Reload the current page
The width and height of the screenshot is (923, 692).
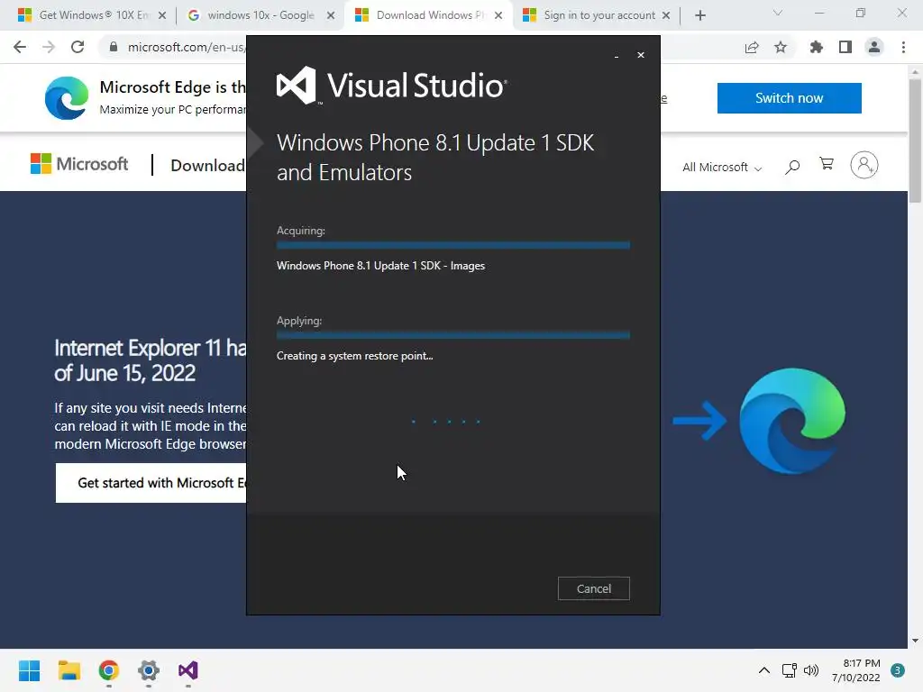tap(78, 47)
